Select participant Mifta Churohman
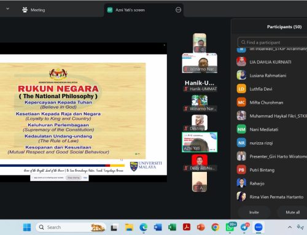Image resolution: width=307 pixels, height=235 pixels. (271, 102)
